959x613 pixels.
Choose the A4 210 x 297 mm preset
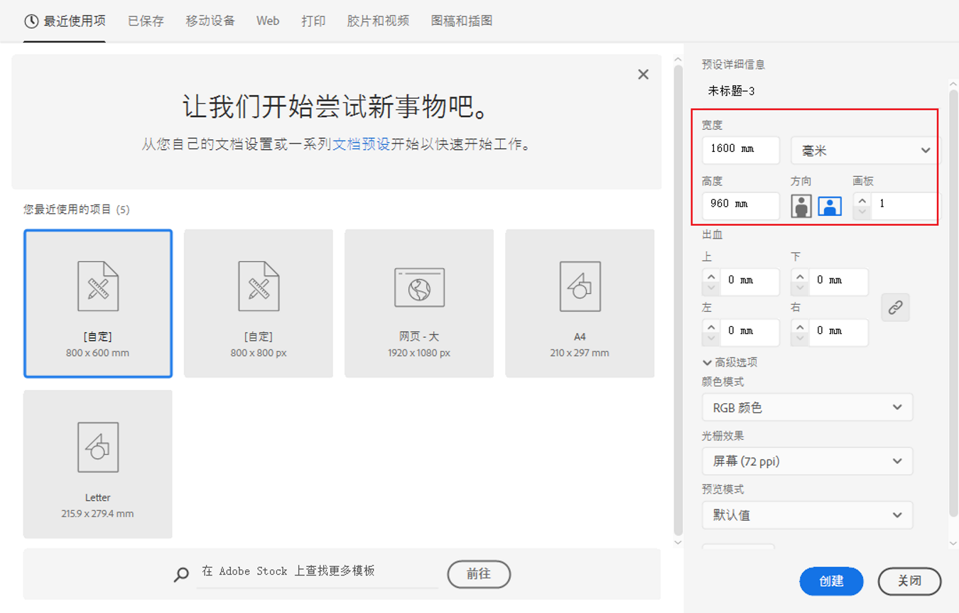click(580, 303)
